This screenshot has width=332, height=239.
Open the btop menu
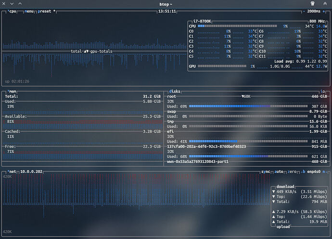(29, 11)
